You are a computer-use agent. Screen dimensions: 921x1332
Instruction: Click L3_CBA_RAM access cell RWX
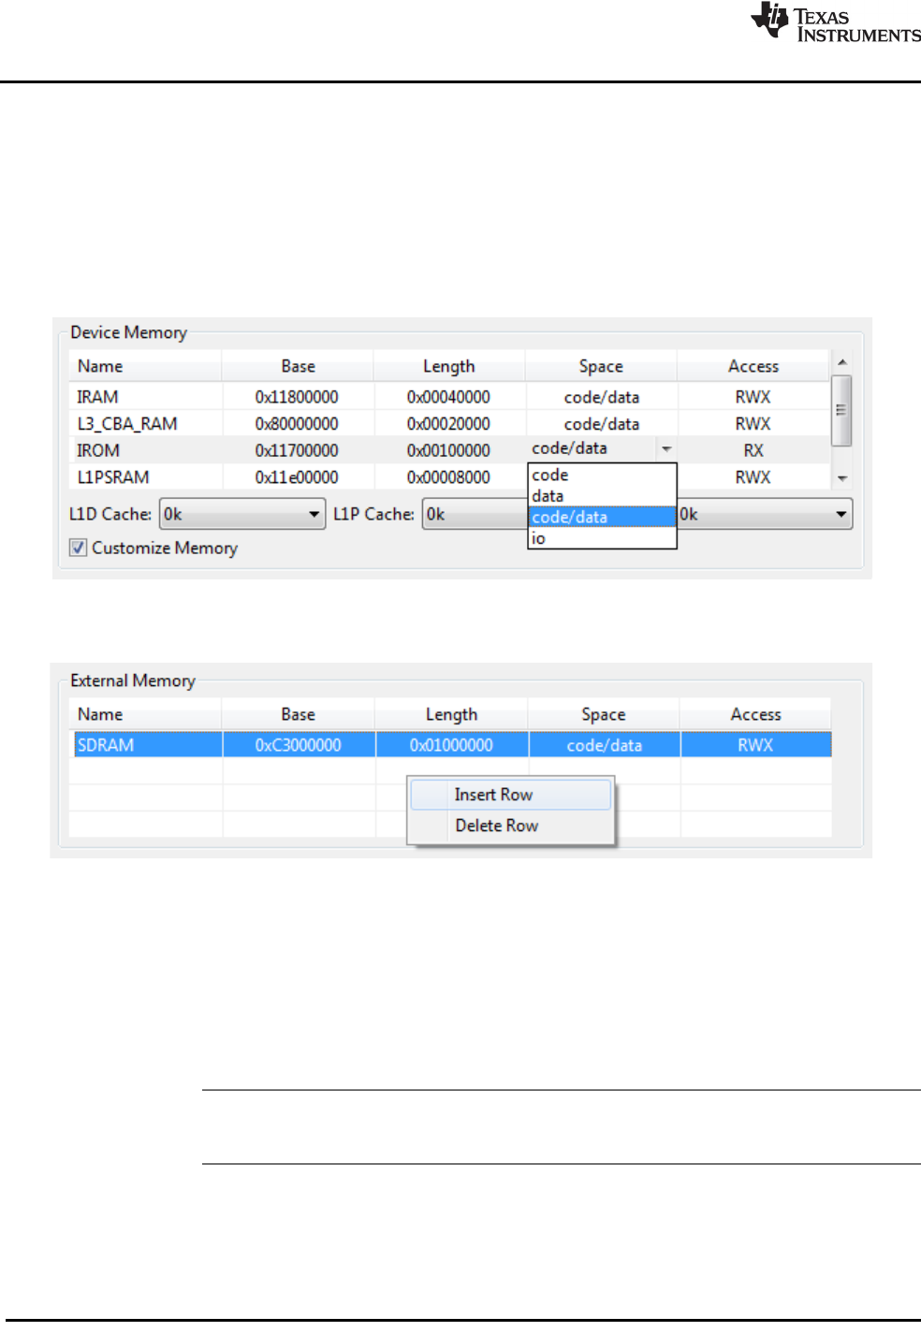(753, 424)
